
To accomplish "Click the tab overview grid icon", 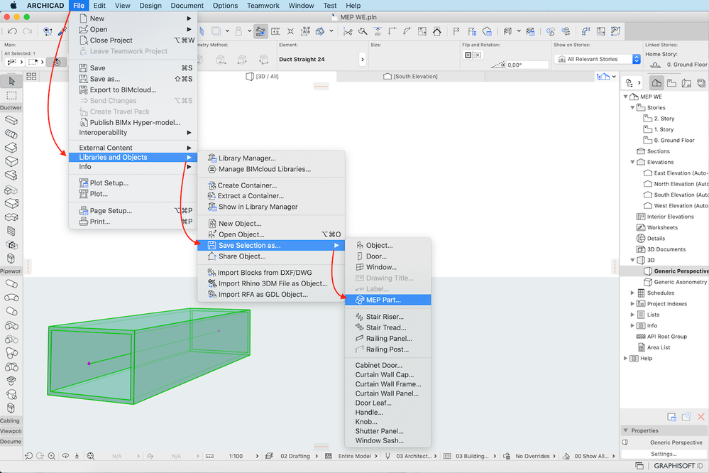I will pos(31,77).
